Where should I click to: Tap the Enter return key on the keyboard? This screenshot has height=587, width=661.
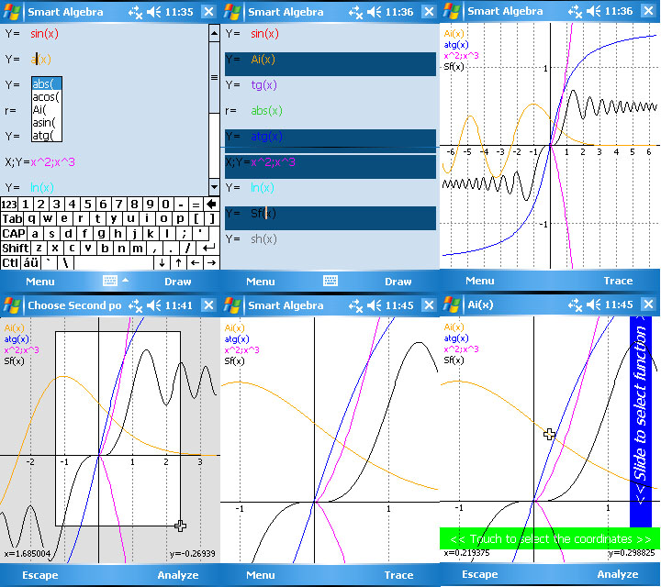point(208,248)
